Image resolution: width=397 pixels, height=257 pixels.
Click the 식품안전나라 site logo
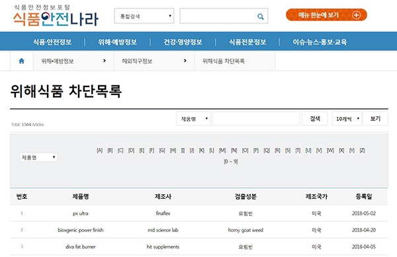pos(56,16)
